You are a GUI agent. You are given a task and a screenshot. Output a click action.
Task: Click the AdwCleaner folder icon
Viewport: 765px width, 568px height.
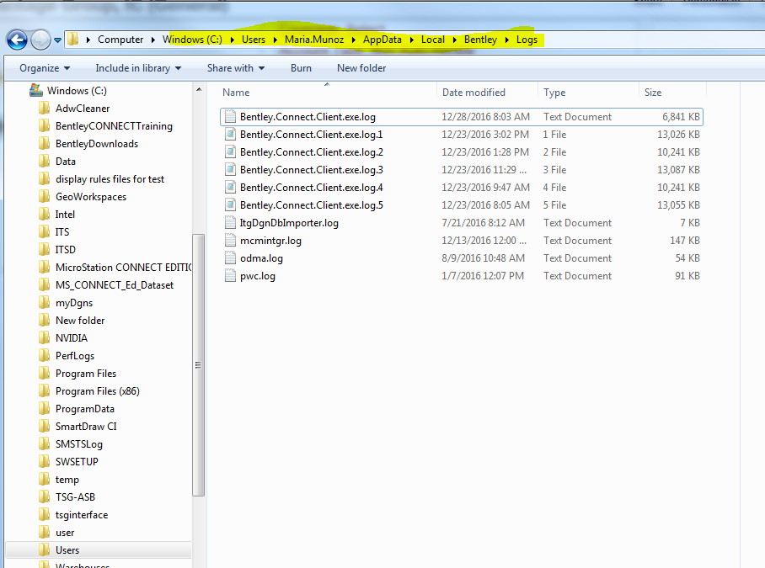pos(44,109)
